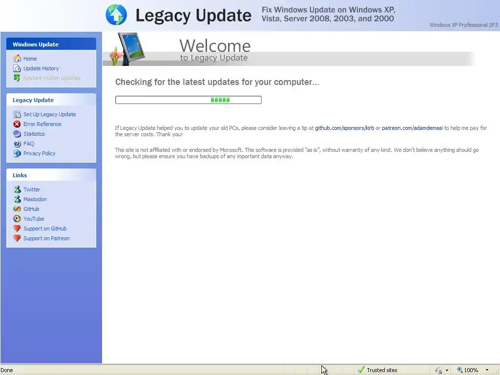Screen dimensions: 500x375
Task: Click the Set Up Legacy Update icon
Action: tap(17, 114)
